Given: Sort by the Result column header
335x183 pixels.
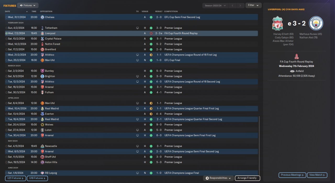Looking at the screenshot, I should [x=159, y=12].
